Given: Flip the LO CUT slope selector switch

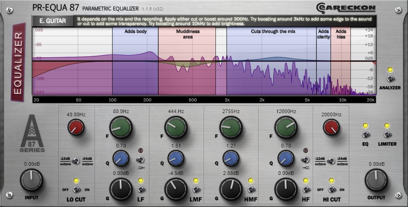Looking at the screenshot, I should [76, 161].
